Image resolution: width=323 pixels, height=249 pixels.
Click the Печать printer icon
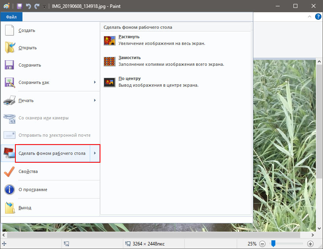click(9, 100)
